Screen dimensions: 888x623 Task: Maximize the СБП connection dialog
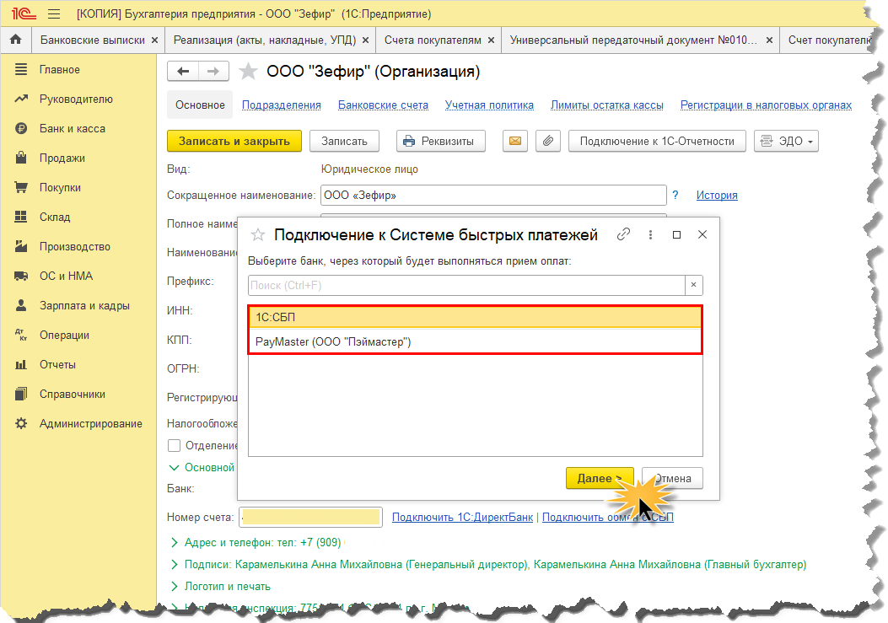coord(676,234)
